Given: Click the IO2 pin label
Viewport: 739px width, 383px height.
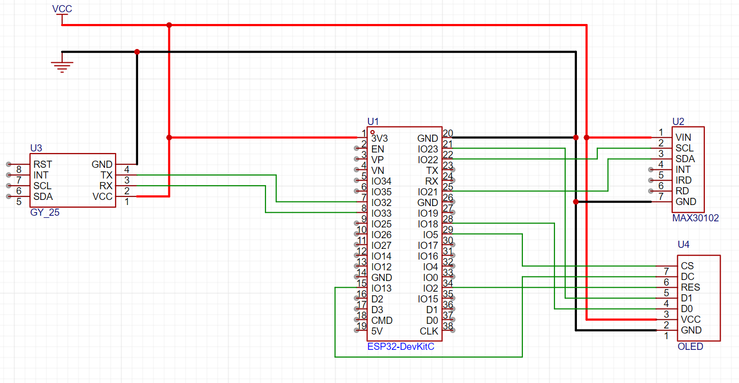Looking at the screenshot, I should [x=431, y=288].
